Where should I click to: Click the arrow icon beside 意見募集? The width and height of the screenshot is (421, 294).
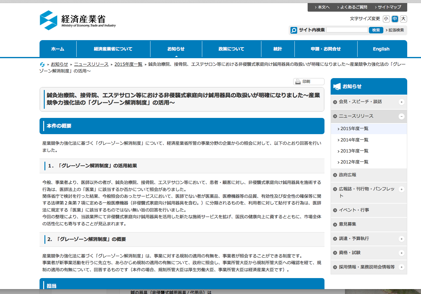(335, 224)
